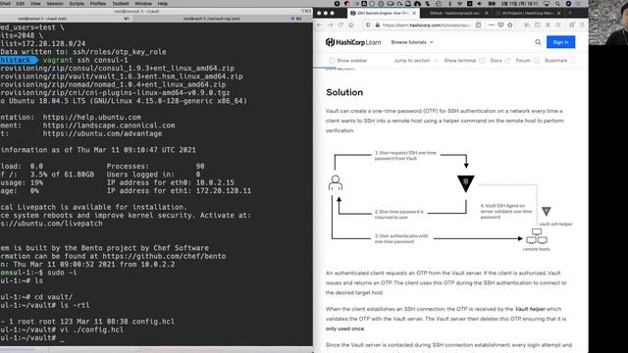
Task: Open the browser home page
Action: (351, 25)
